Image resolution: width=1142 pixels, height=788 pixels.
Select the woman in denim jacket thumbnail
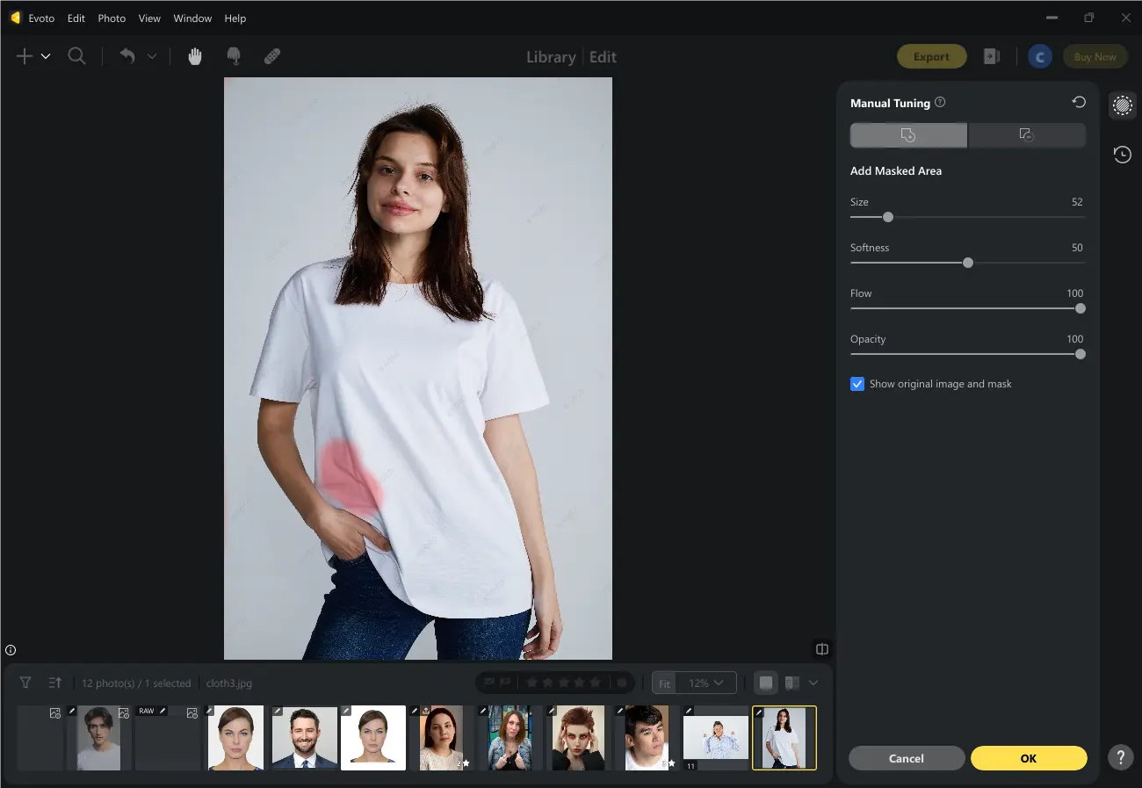tap(510, 738)
